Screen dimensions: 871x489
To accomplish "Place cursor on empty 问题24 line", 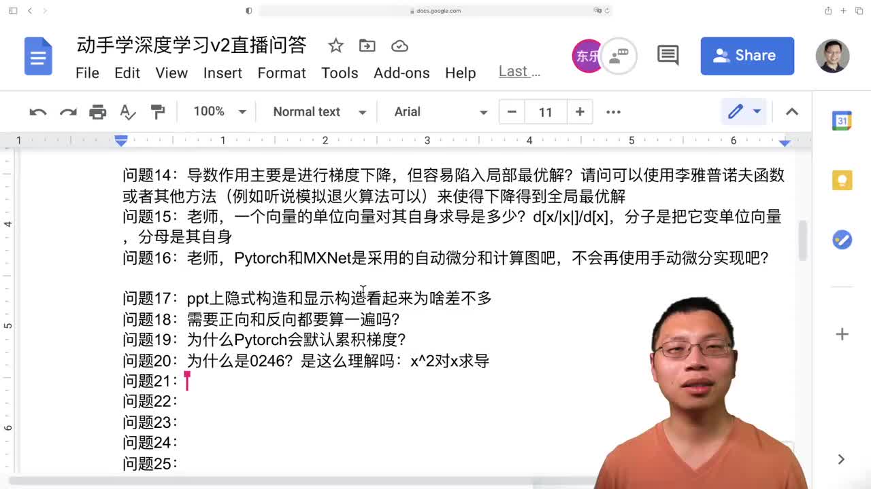I will click(150, 443).
